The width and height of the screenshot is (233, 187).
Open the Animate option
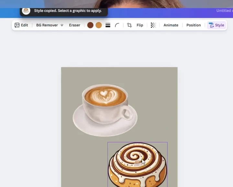pyautogui.click(x=171, y=25)
